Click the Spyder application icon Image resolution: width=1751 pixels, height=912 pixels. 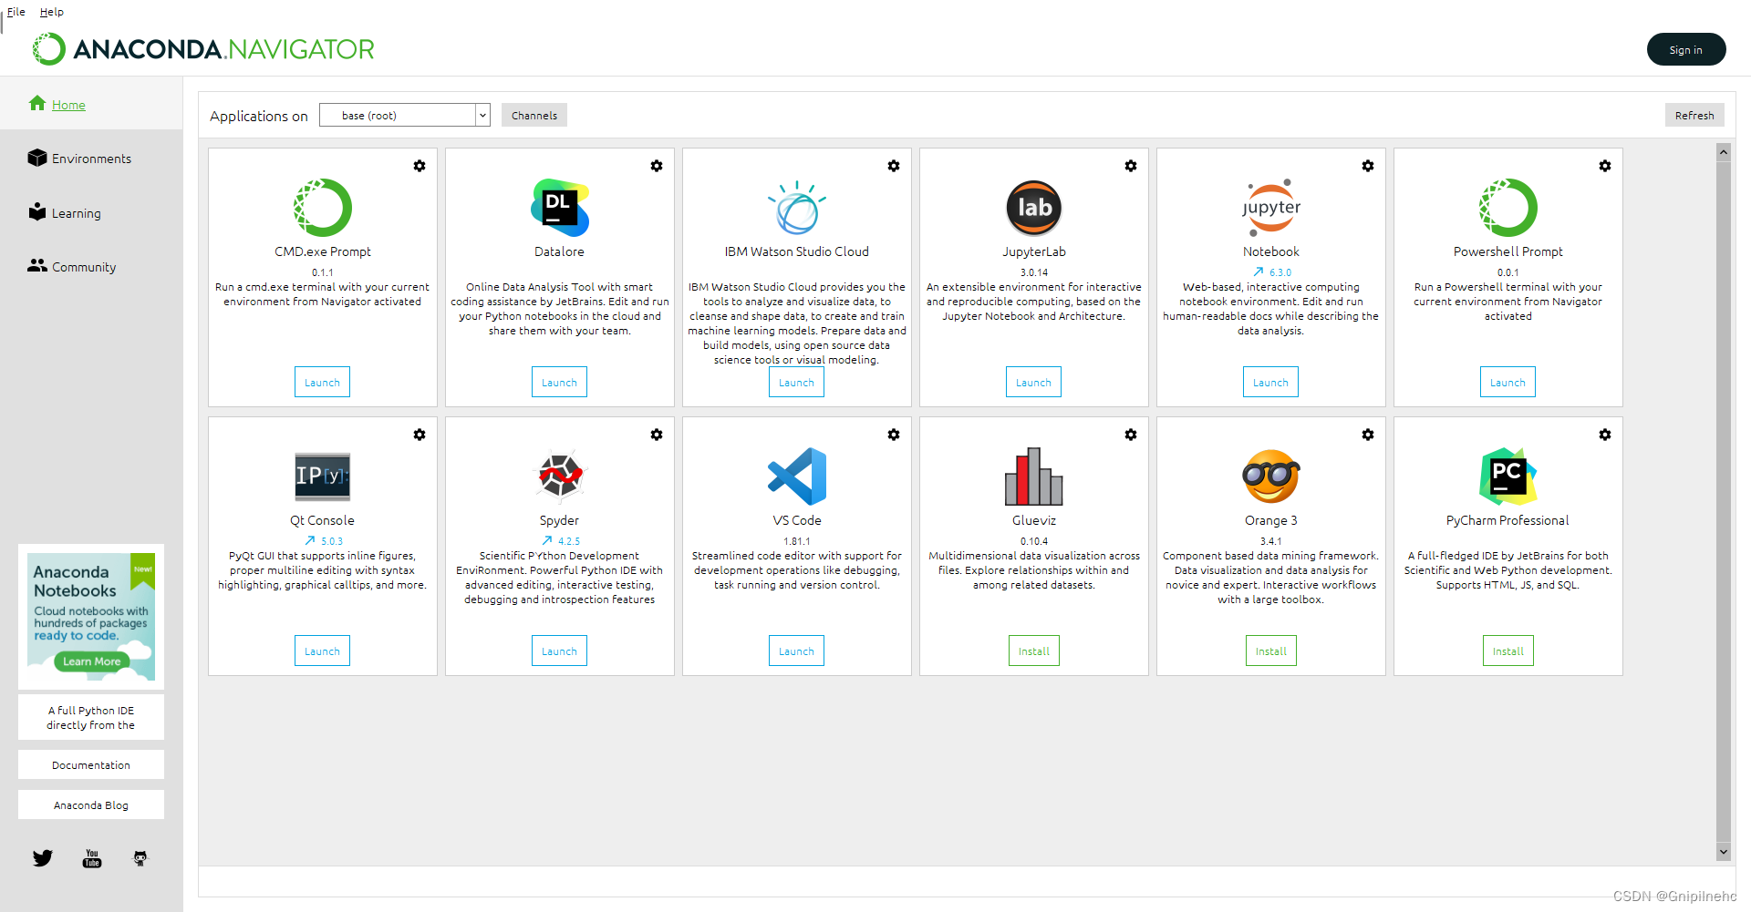coord(560,476)
